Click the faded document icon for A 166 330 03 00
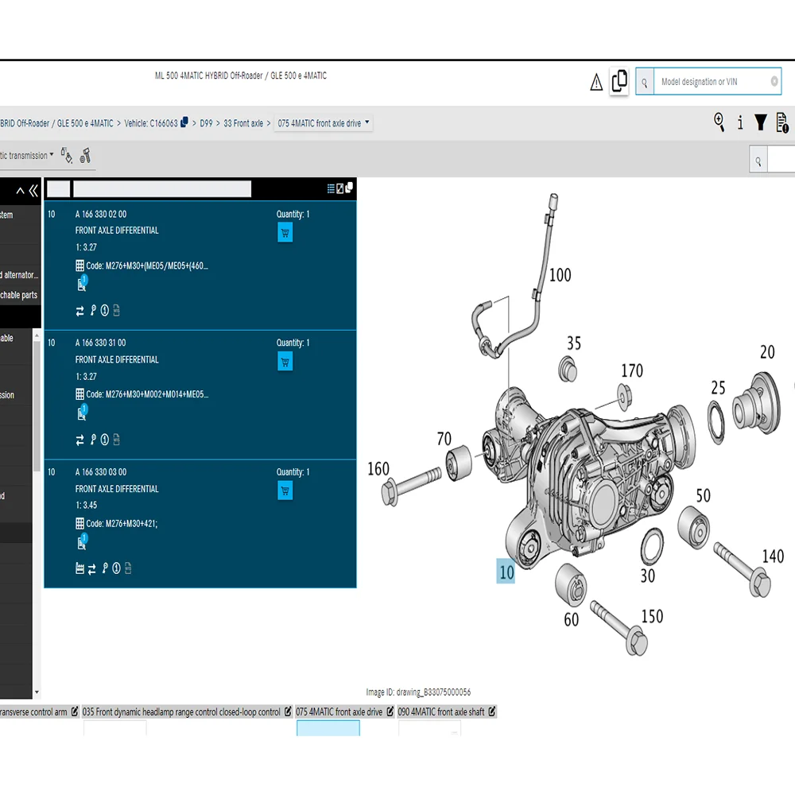Screen dimensions: 795x795 click(128, 568)
